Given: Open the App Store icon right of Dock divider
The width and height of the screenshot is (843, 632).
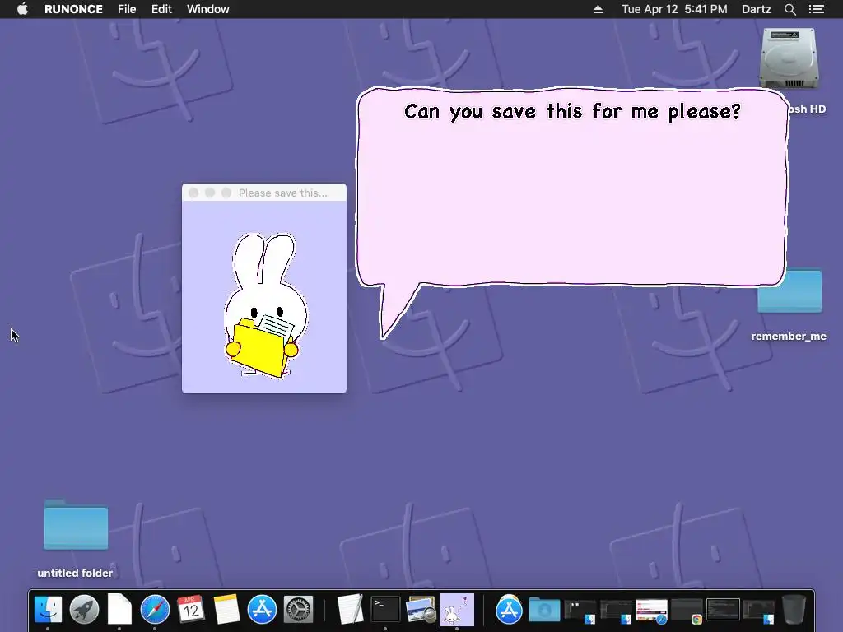Looking at the screenshot, I should (x=509, y=610).
